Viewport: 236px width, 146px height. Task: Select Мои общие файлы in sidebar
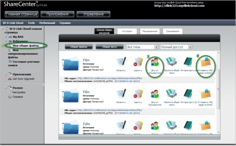(x=26, y=46)
